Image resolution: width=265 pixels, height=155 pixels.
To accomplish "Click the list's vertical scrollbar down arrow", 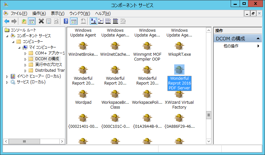I will pos(209,141).
